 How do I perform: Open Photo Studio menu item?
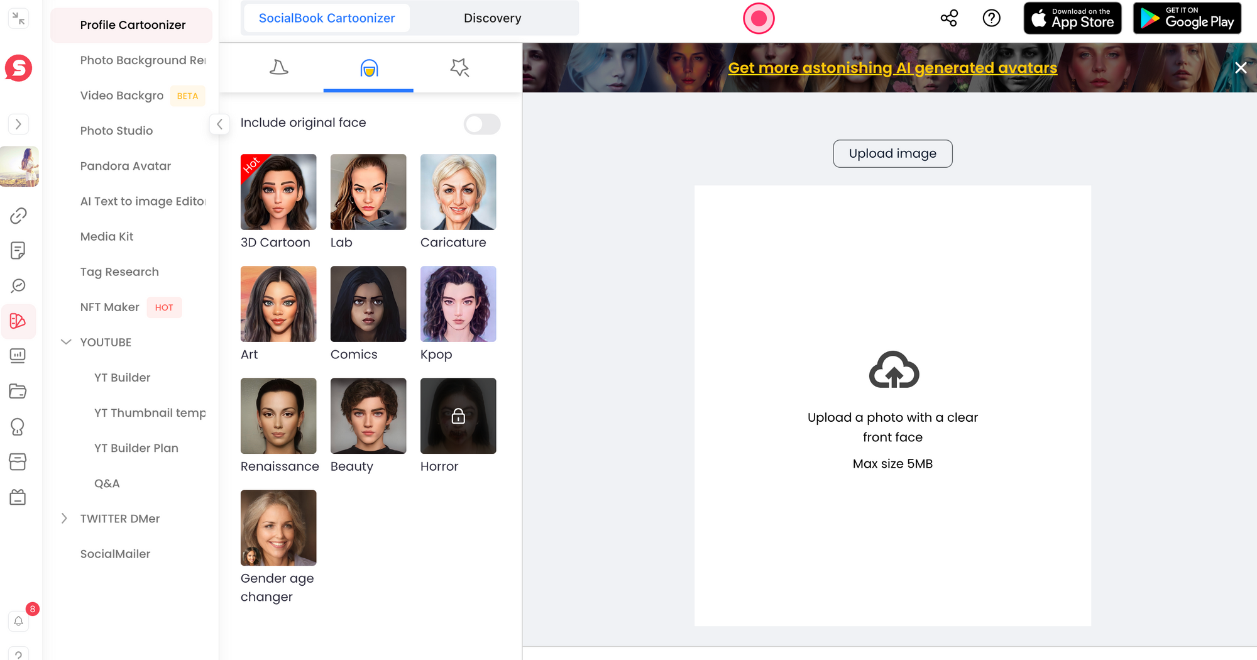pyautogui.click(x=116, y=131)
